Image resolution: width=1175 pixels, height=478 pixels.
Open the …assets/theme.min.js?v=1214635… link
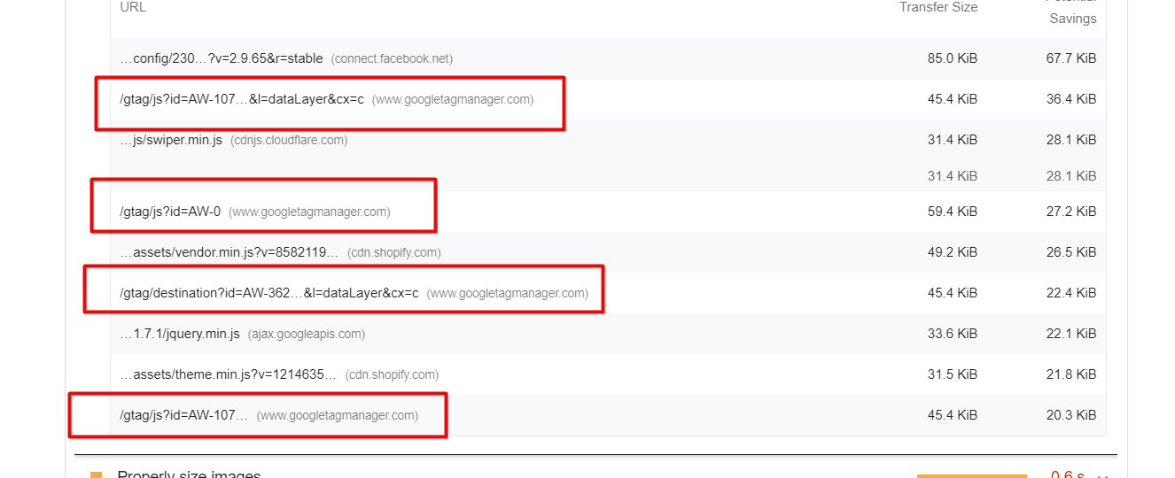[x=229, y=374]
